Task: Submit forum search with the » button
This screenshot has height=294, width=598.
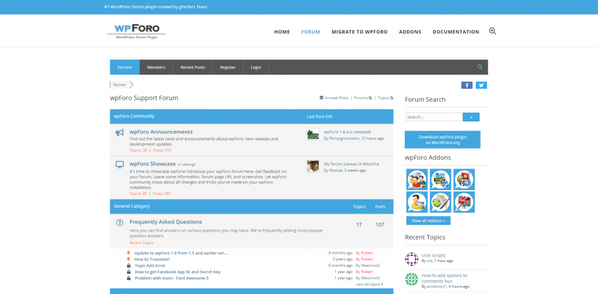Action: tap(471, 117)
